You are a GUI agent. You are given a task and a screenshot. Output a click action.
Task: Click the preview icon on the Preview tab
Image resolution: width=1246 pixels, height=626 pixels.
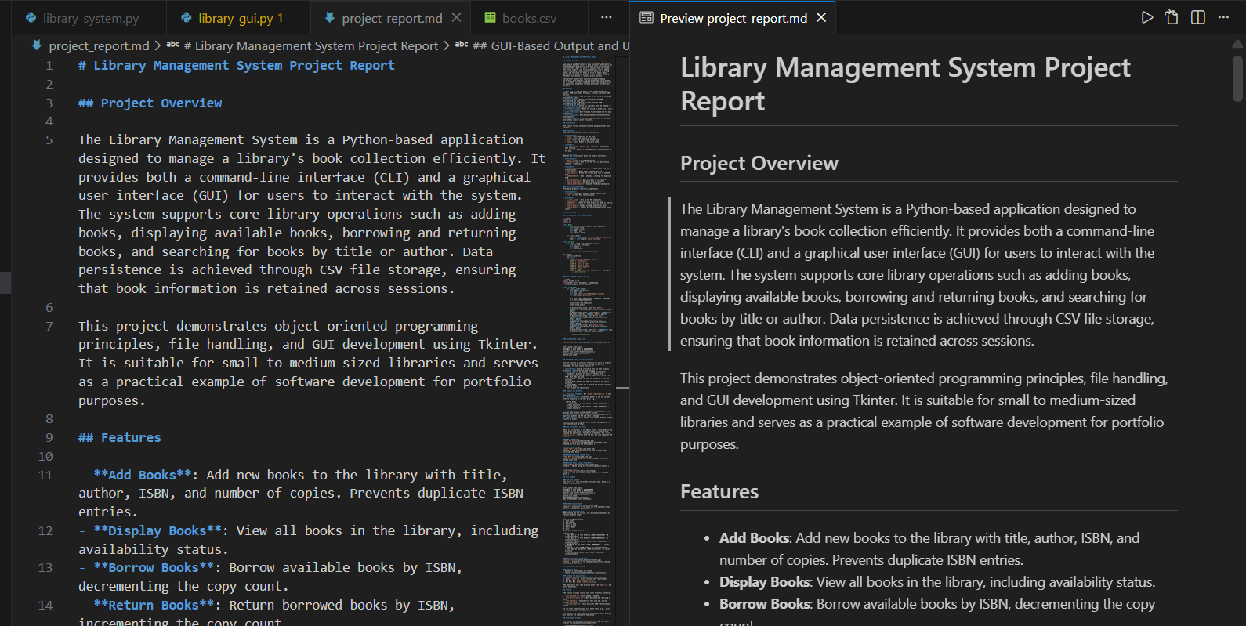[647, 18]
